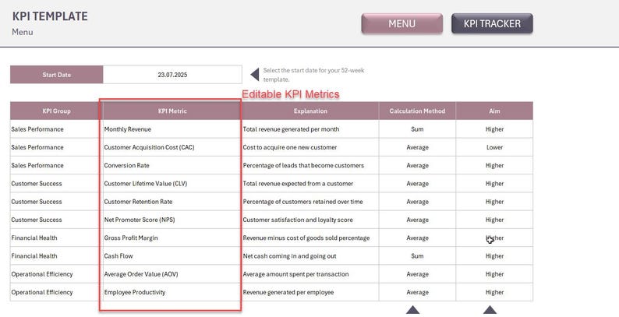Select the Customer Acquisition Cost (CAC) cell
This screenshot has width=619, height=317.
click(172, 147)
